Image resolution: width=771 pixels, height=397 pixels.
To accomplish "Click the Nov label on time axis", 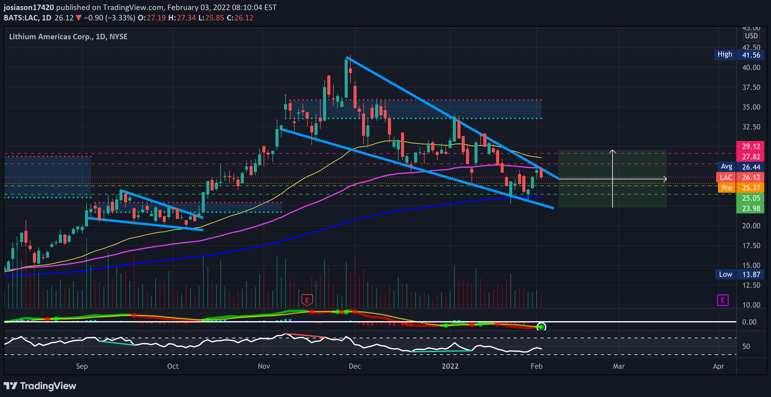I will point(264,366).
